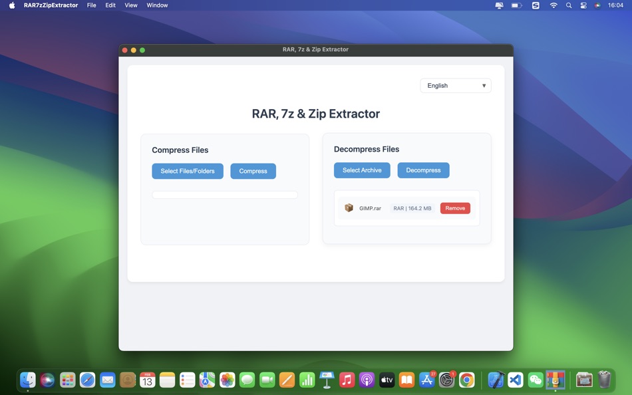Open Xcode from the dock

pos(496,380)
